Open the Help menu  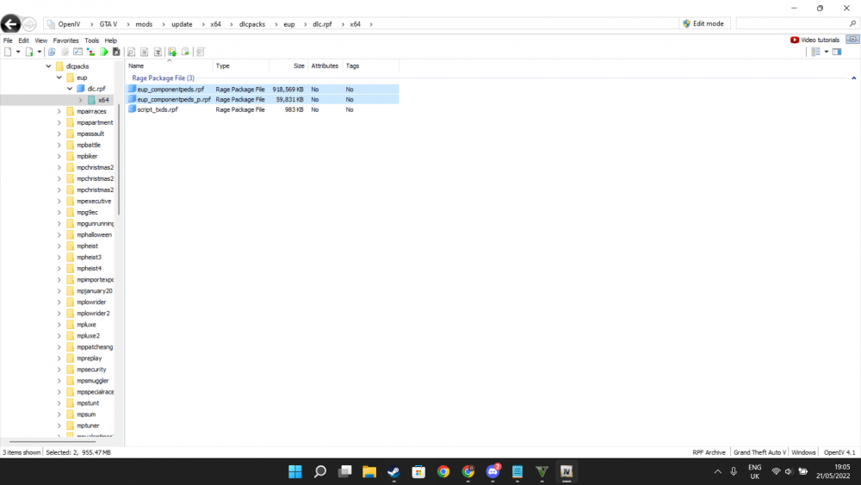[x=111, y=40]
